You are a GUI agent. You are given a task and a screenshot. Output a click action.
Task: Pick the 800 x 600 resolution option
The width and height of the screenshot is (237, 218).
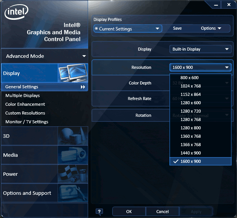pyautogui.click(x=189, y=78)
